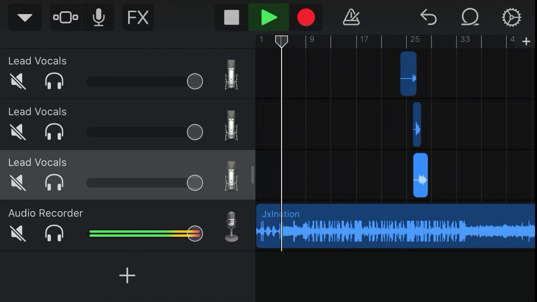Add a new track with the plus button
The height and width of the screenshot is (302, 537).
click(127, 276)
